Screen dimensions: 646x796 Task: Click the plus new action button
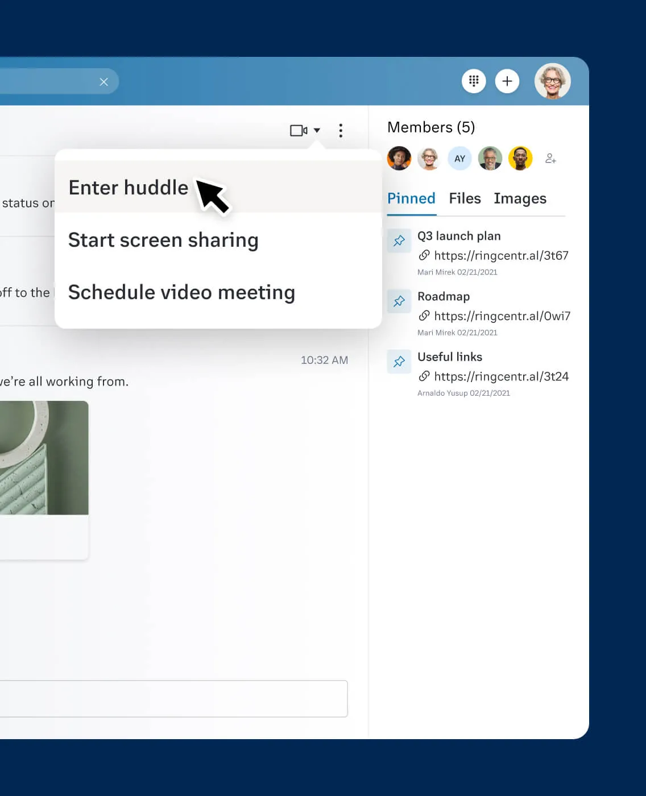[507, 81]
